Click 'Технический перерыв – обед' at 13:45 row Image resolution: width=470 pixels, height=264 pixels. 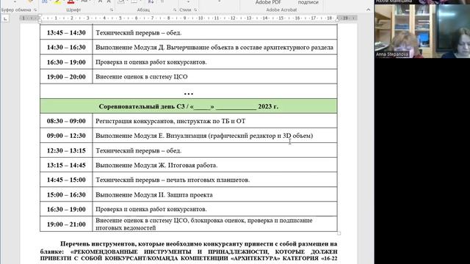click(139, 32)
